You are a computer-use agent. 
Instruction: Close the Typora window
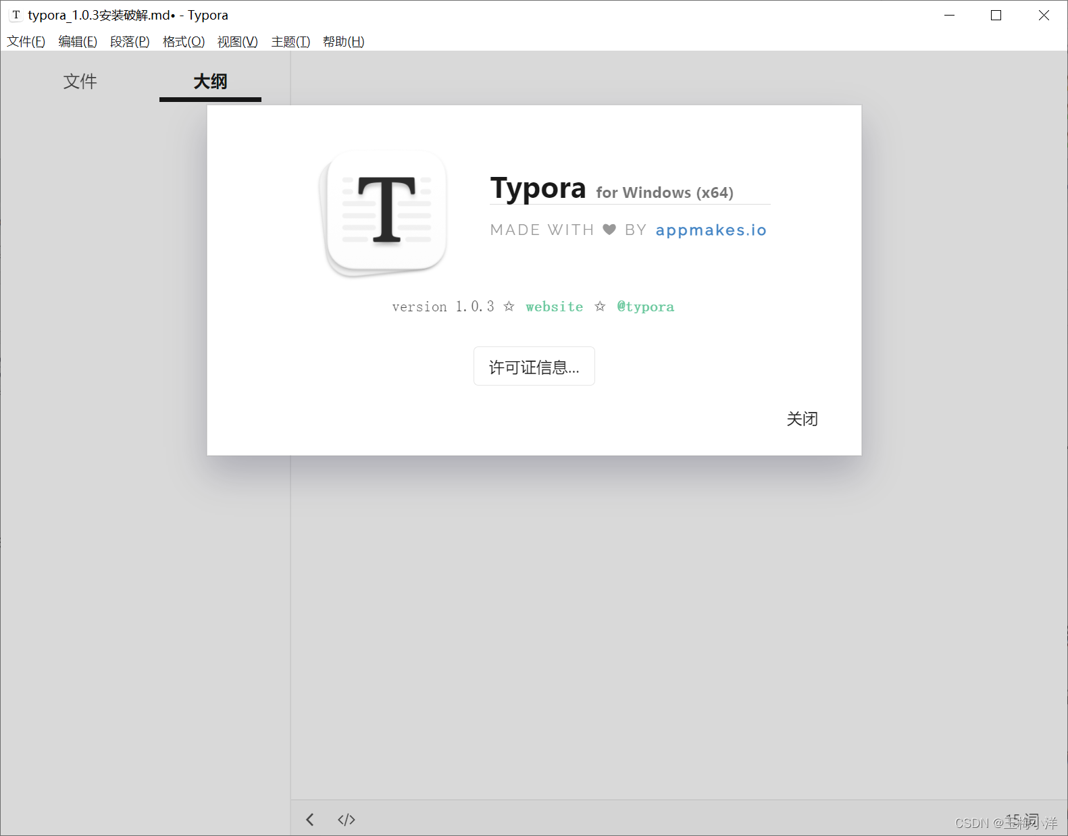(x=1044, y=15)
